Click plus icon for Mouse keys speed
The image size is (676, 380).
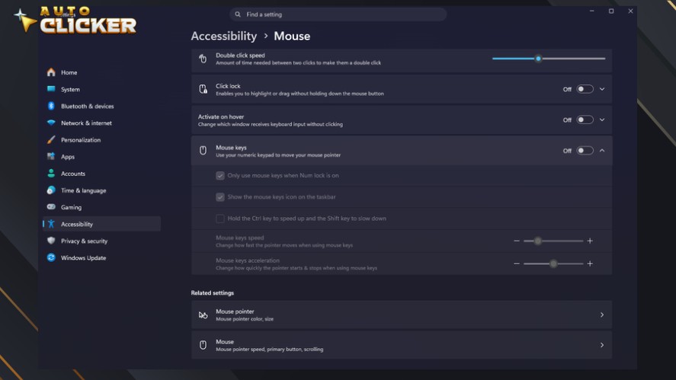(x=590, y=241)
